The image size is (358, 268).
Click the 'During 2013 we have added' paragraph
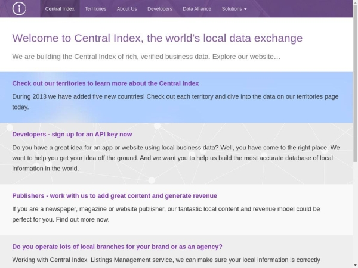[x=175, y=102]
